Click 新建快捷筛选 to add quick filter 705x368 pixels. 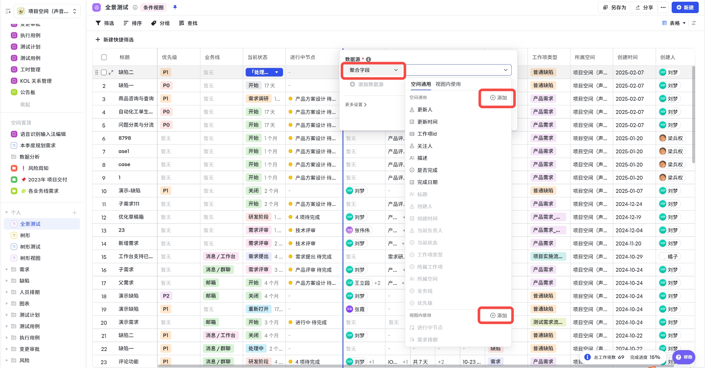coord(115,40)
